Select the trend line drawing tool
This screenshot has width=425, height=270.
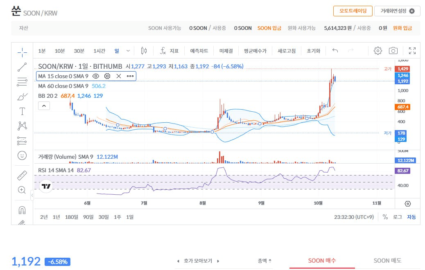(22, 67)
